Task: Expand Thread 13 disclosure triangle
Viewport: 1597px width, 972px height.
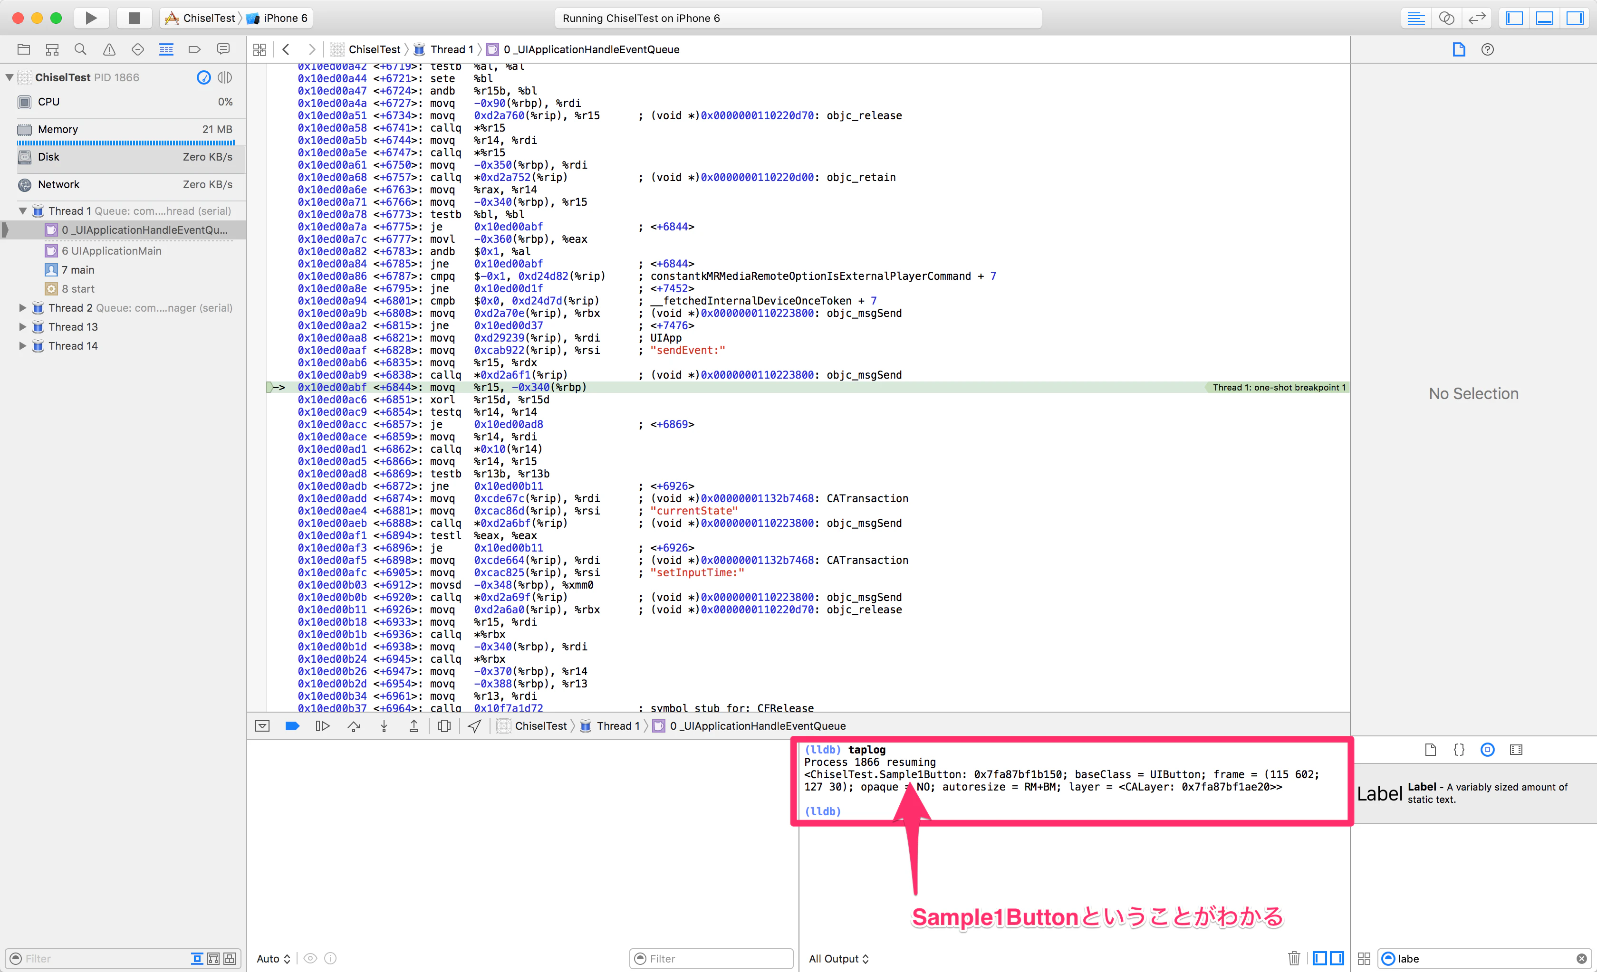Action: coord(23,327)
